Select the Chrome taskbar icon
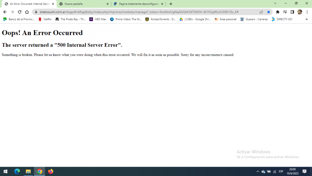 [39, 171]
